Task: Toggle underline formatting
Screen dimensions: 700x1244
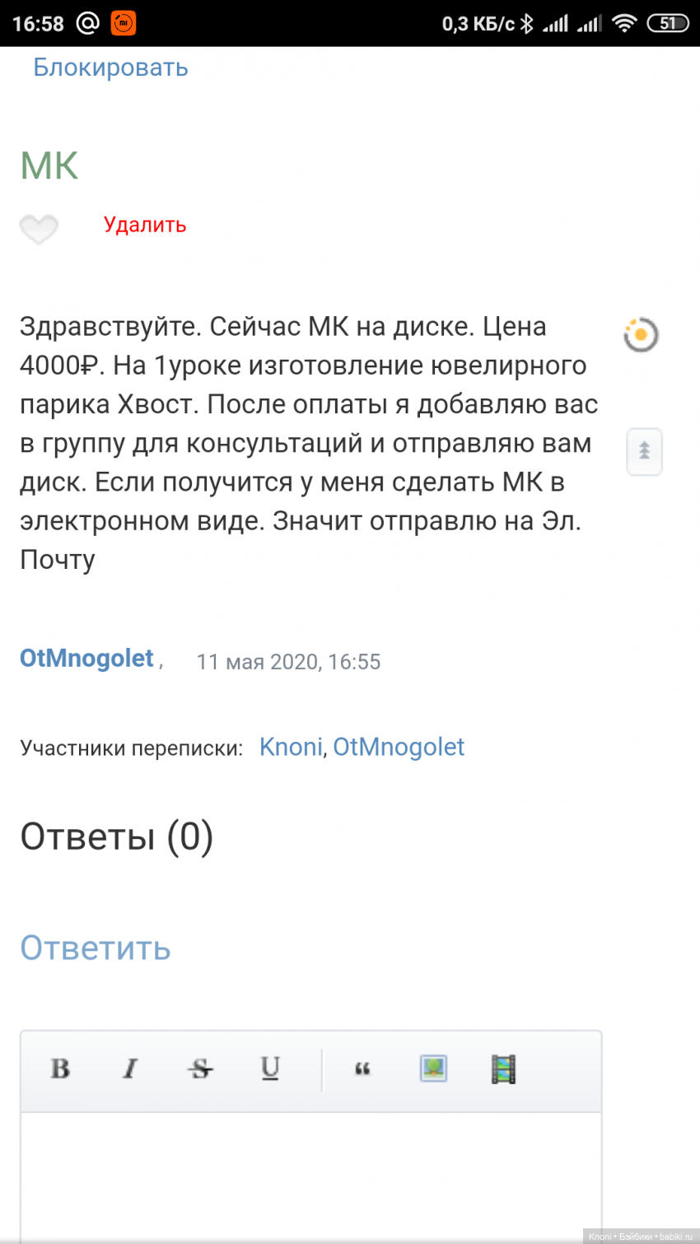Action: click(270, 1069)
